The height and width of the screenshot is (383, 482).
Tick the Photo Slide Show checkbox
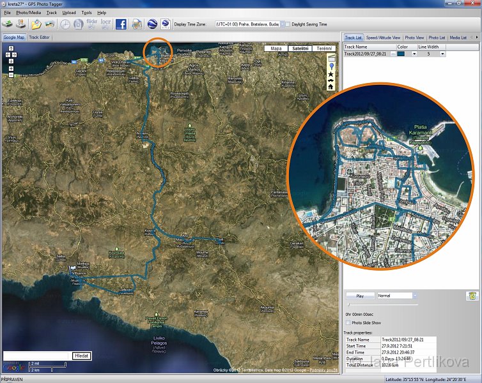click(348, 322)
